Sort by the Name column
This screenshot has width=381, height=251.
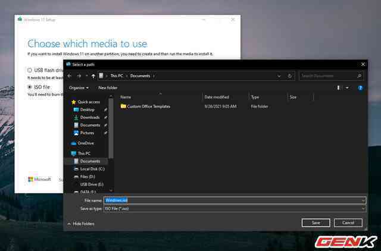(x=126, y=97)
